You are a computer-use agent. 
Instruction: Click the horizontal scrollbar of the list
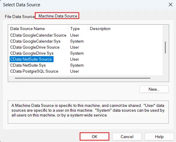click(x=82, y=78)
